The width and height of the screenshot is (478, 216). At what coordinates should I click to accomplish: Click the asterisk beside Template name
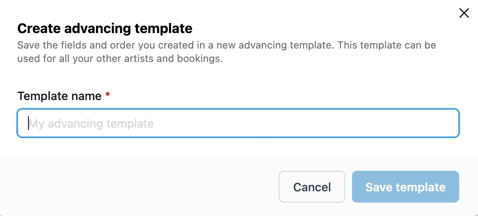tap(108, 95)
